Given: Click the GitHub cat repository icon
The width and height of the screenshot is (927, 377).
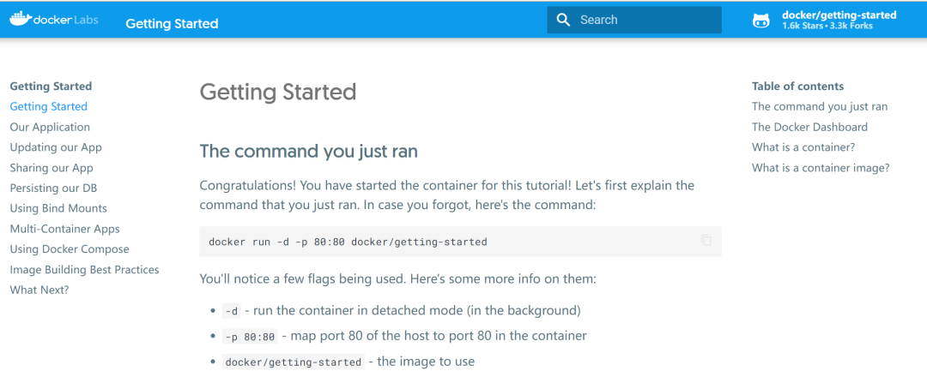Looking at the screenshot, I should tap(760, 21).
